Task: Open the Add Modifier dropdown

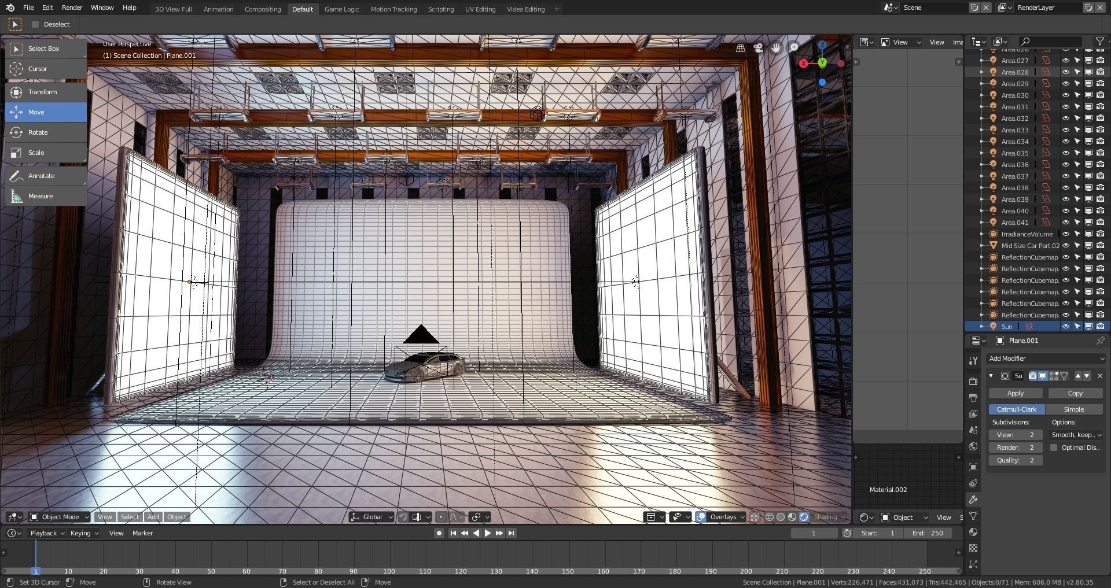Action: (x=1046, y=358)
